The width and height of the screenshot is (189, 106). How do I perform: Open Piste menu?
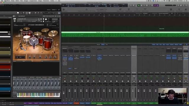coord(22,1)
